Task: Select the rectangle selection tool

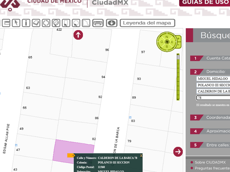Action: [x=66, y=23]
